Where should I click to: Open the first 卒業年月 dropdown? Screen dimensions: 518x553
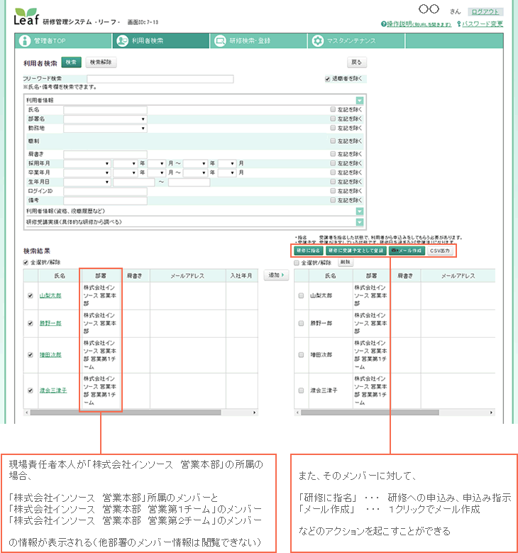[x=87, y=173]
